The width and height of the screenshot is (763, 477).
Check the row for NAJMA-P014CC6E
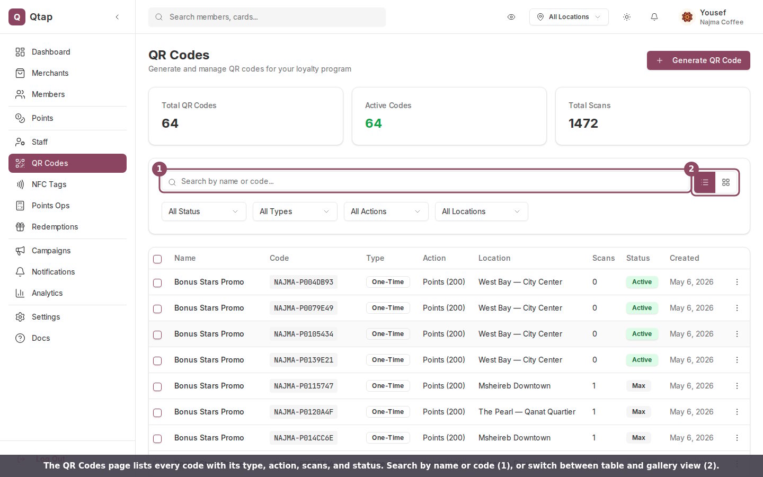point(157,438)
